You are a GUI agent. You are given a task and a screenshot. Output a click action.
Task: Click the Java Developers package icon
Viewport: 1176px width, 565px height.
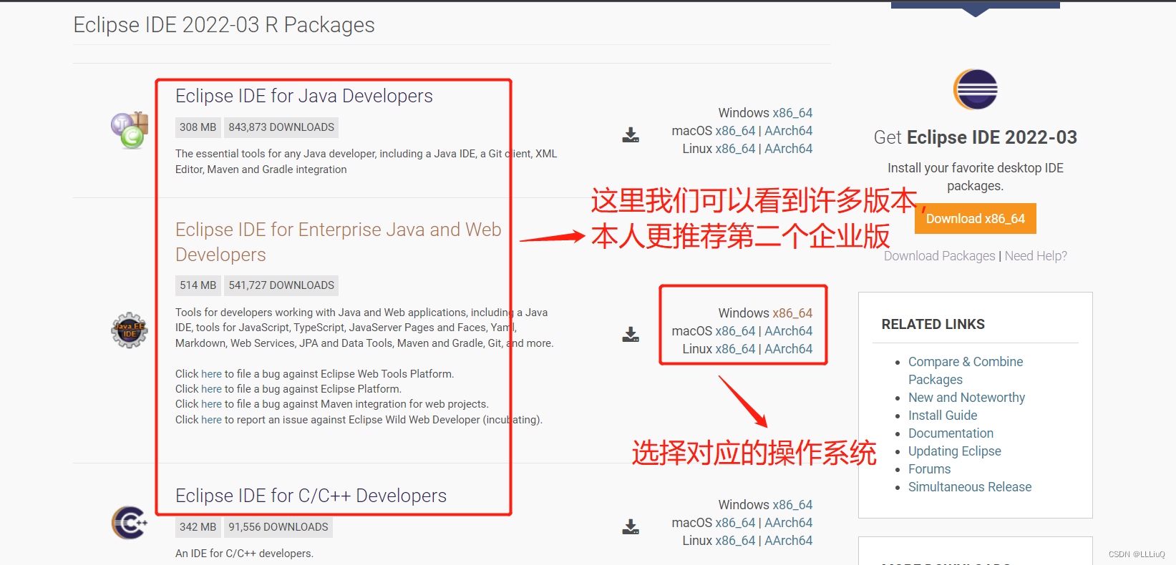pyautogui.click(x=130, y=130)
